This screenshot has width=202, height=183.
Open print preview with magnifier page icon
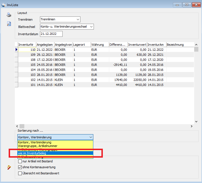9,24
